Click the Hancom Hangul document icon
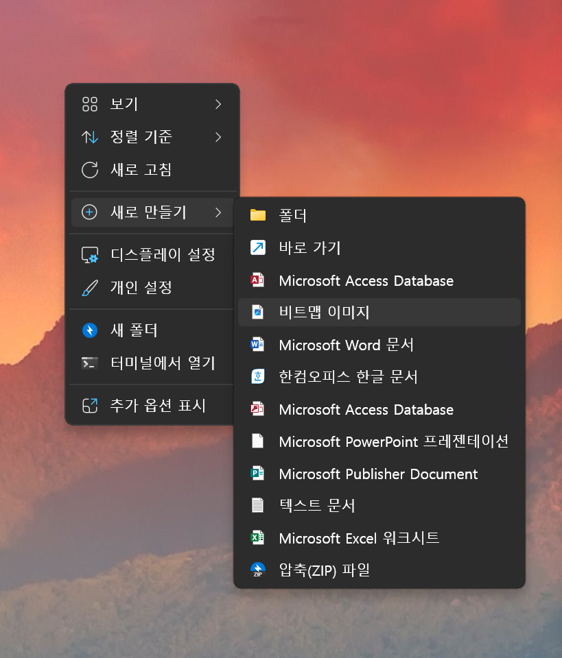Screen dimensions: 562x658 (x=257, y=376)
